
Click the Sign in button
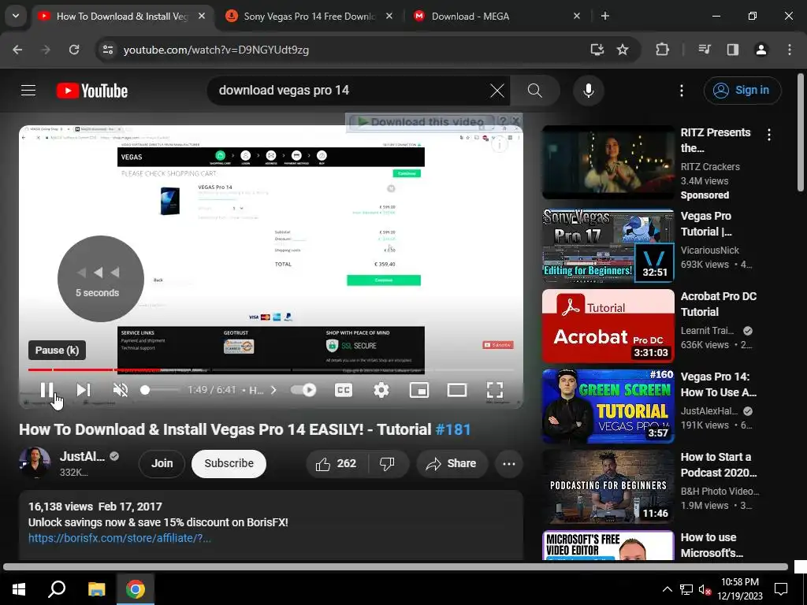742,90
